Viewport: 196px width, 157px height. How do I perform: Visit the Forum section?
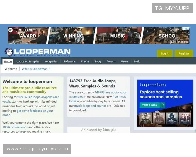click(111, 61)
